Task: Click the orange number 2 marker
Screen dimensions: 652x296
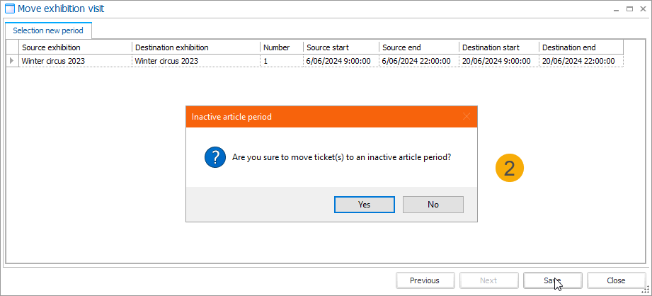Action: [509, 168]
